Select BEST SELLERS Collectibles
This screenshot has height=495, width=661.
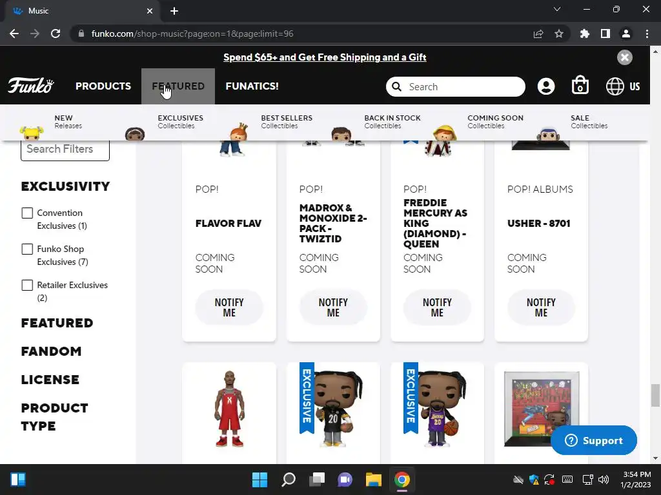coord(287,122)
